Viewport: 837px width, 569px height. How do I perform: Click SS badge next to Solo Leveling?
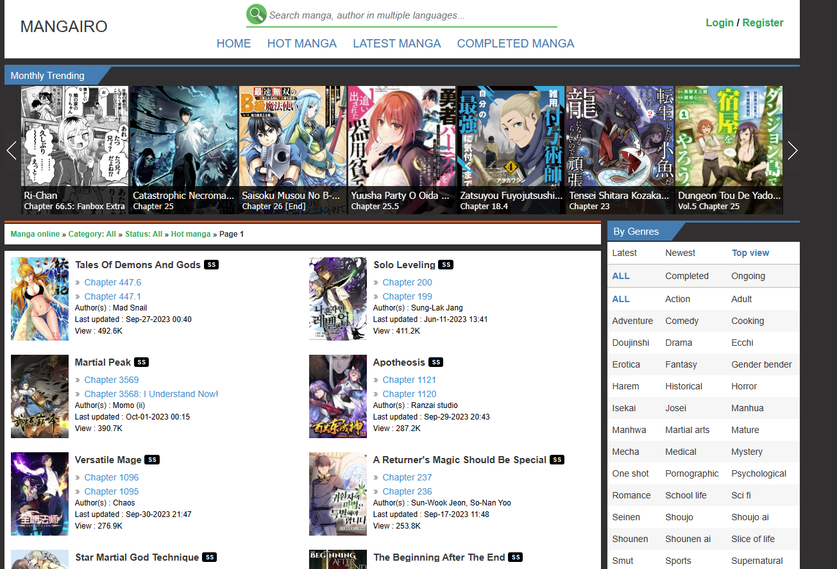446,265
